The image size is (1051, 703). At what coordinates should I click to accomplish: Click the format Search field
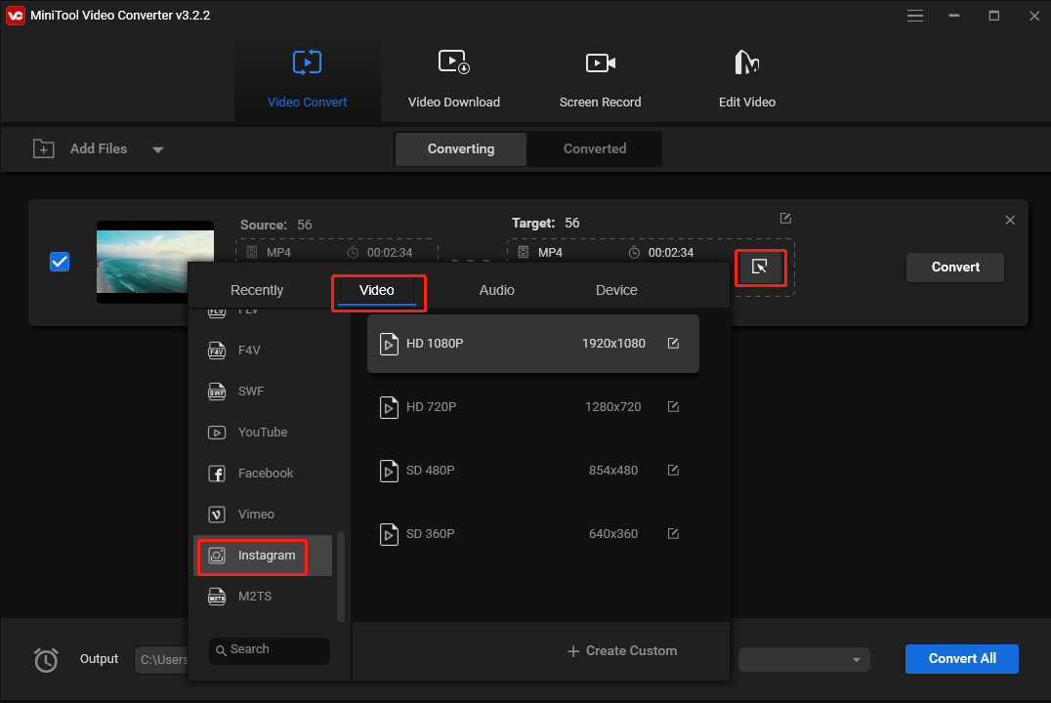pyautogui.click(x=270, y=650)
